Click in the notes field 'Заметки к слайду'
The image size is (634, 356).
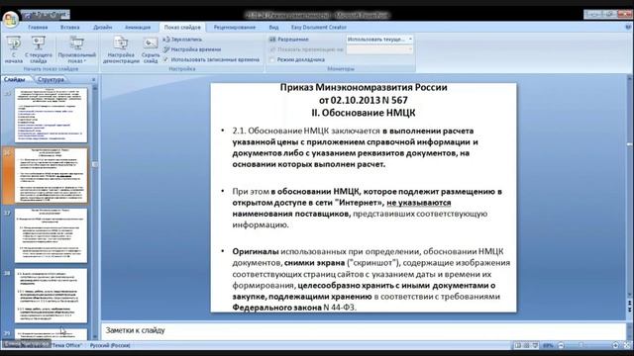coord(364,330)
